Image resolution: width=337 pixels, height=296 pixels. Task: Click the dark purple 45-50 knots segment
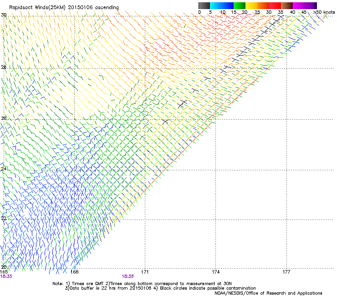coord(311,5)
